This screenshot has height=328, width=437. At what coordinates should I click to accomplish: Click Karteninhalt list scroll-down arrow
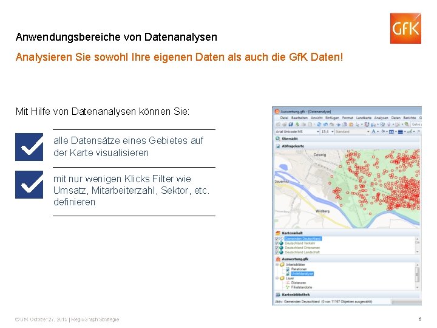[x=417, y=252]
